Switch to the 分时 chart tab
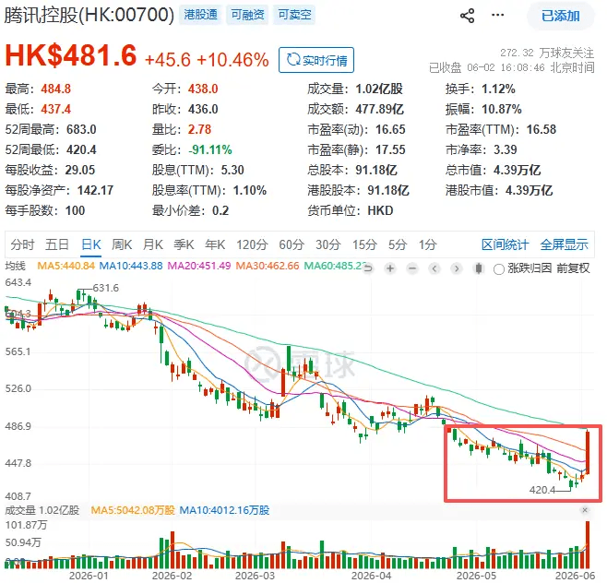607x583 pixels. click(22, 244)
